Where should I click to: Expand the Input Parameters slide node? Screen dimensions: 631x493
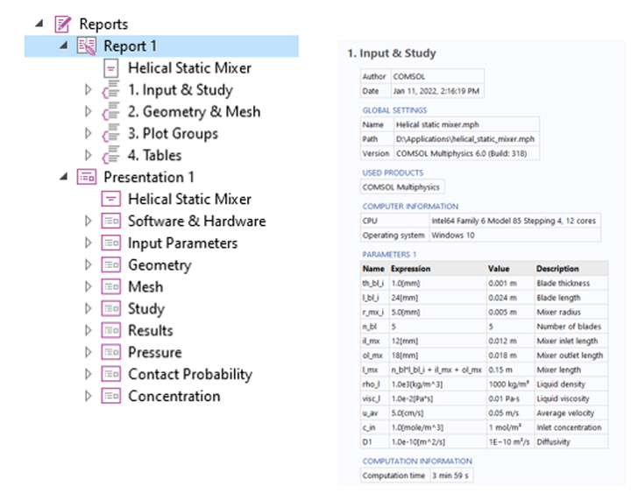tap(87, 243)
